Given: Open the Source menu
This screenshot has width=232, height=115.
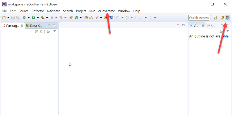Looking at the screenshot, I should tap(23, 11).
